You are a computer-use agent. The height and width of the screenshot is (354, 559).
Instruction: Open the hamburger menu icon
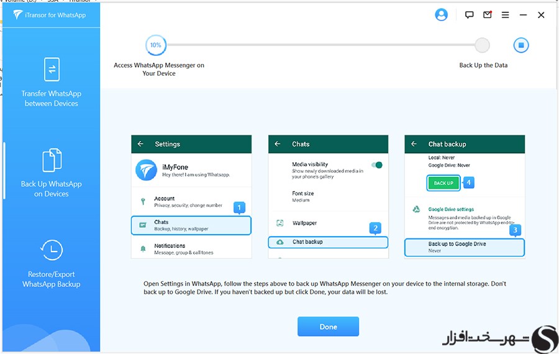[x=505, y=15]
